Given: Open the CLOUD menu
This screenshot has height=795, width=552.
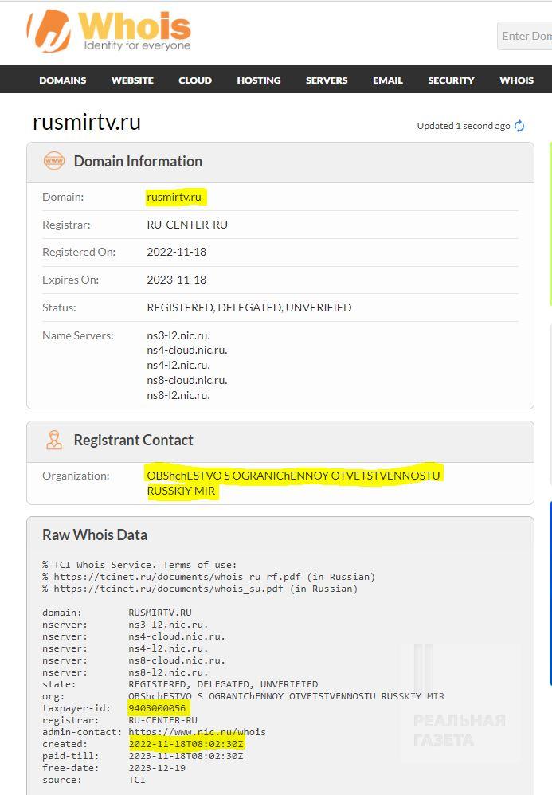Looking at the screenshot, I should [195, 80].
